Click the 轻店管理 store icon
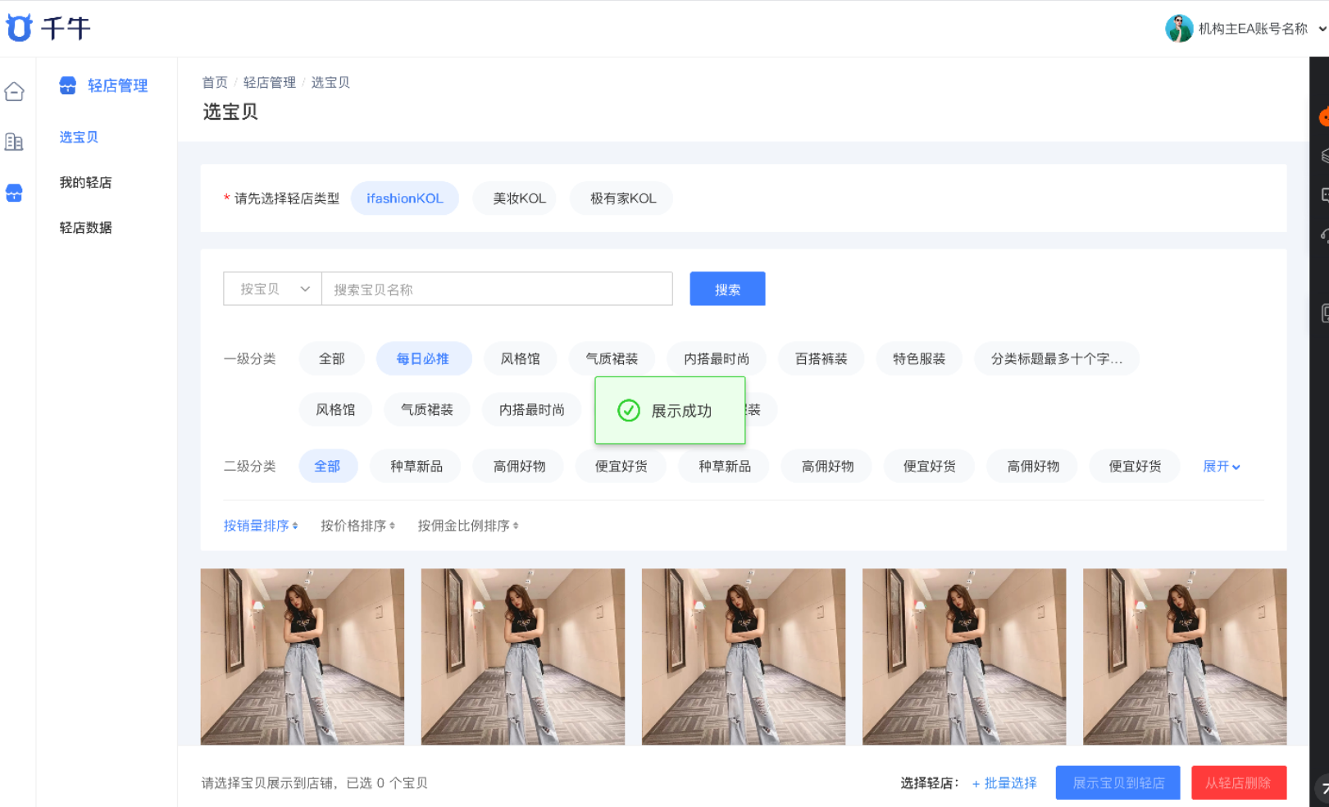 (x=68, y=85)
